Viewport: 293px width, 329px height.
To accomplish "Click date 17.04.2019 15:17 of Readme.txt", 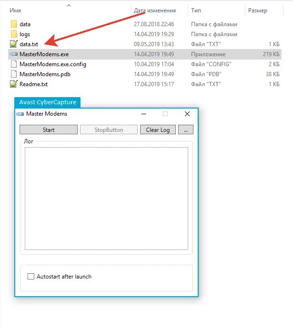I will pyautogui.click(x=154, y=84).
